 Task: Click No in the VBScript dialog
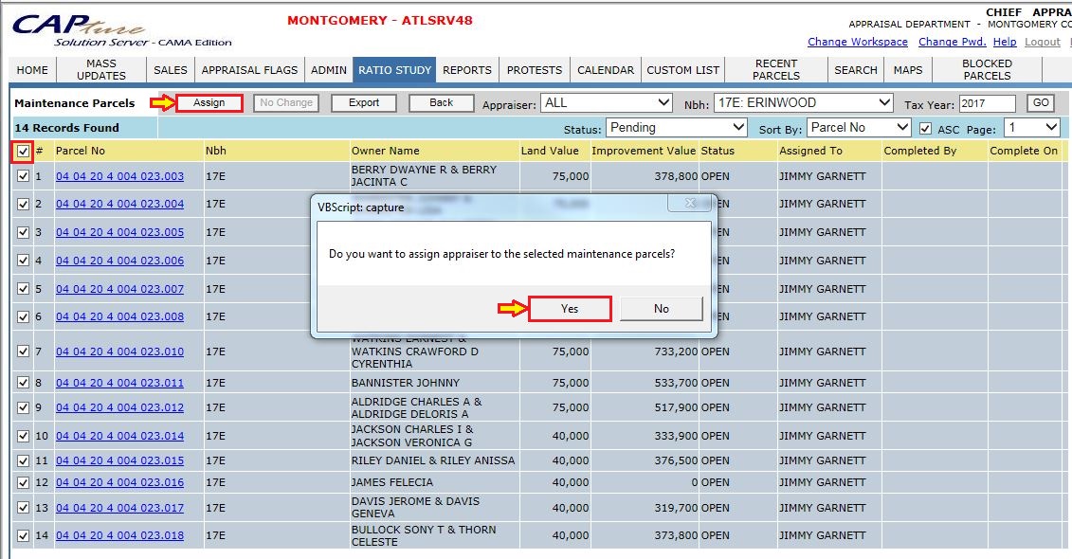point(661,309)
